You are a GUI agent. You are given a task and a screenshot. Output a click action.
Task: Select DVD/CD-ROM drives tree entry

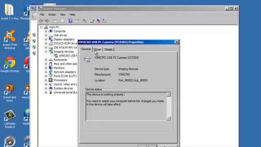click(65, 44)
